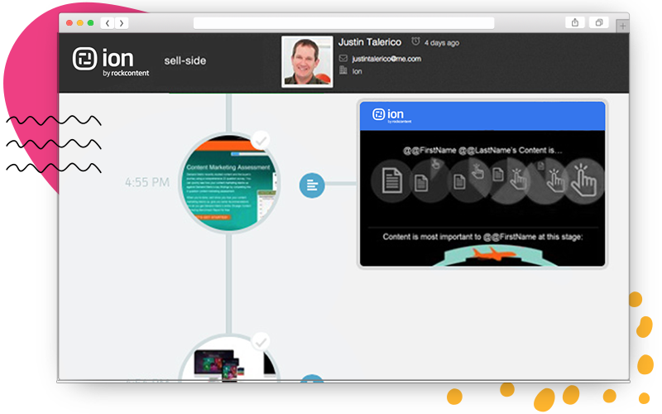Screen dimensions: 662x414
Task: Click the envelope email icon
Action: 343,58
